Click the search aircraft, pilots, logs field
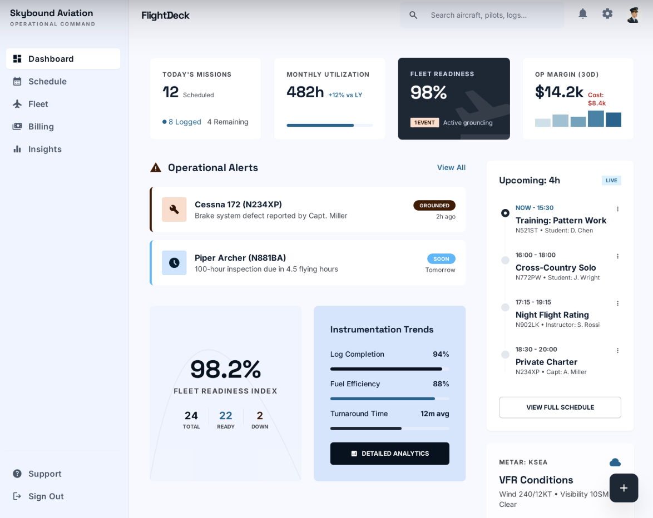Screen dimensions: 653x518 point(482,15)
